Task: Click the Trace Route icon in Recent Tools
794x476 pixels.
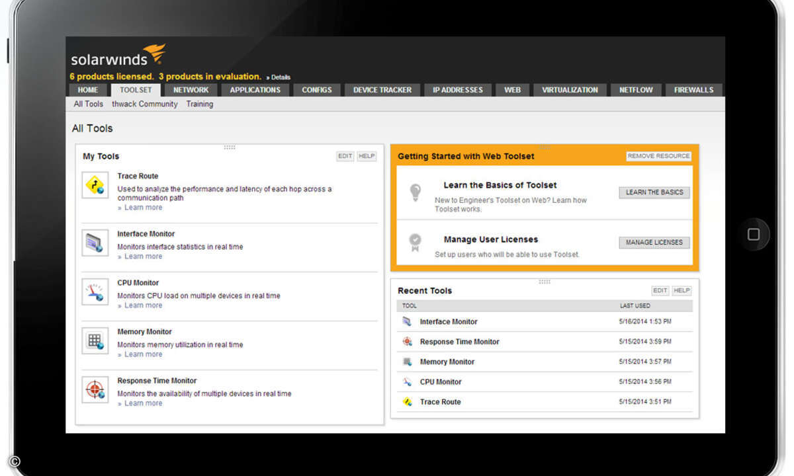Action: point(408,402)
